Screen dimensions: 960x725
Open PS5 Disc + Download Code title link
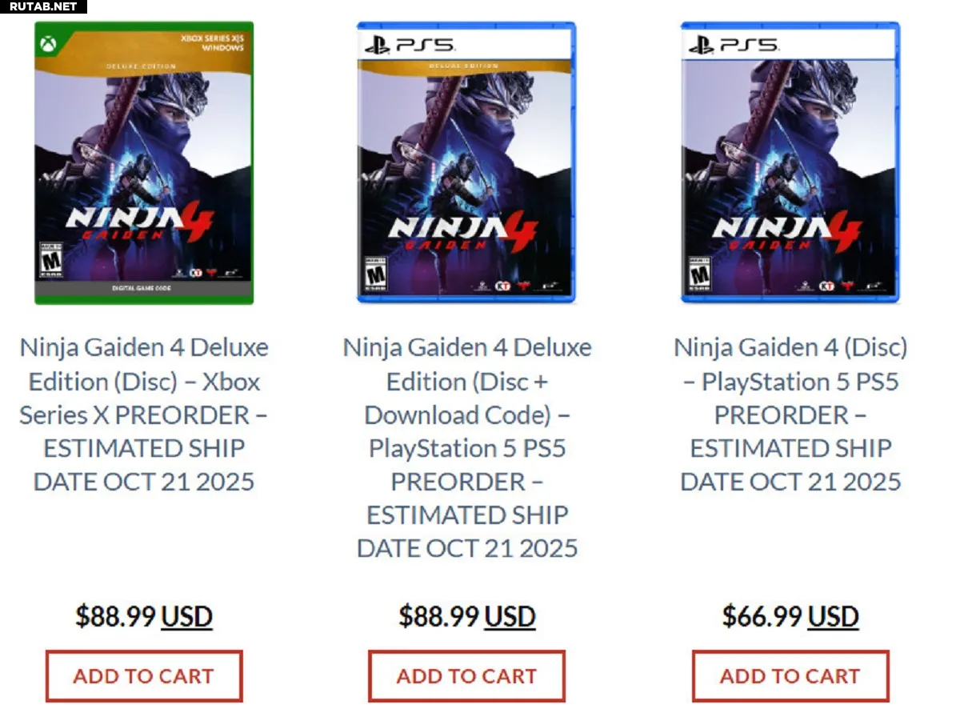click(x=467, y=447)
